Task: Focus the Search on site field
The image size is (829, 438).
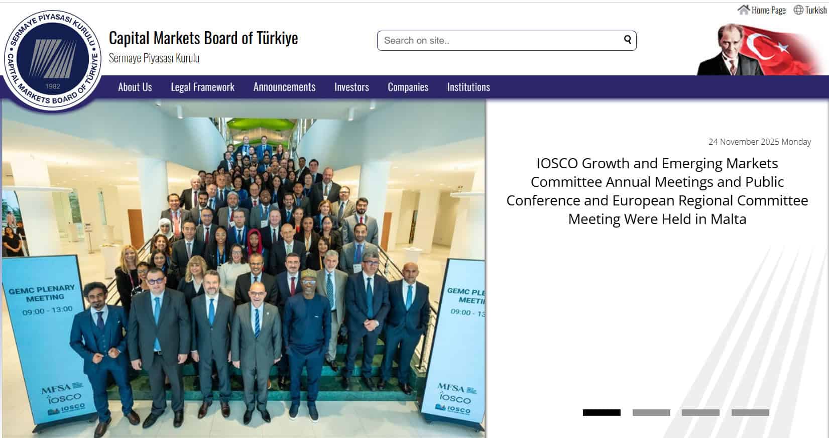Action: pos(507,41)
